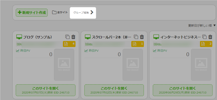
Task: Duplicate the ブログ（サンプル） site with copy icon
Action: point(67,37)
